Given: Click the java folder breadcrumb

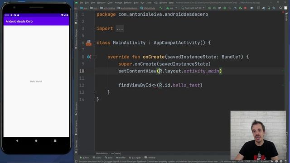Looking at the screenshot, I should click(x=84, y=8).
